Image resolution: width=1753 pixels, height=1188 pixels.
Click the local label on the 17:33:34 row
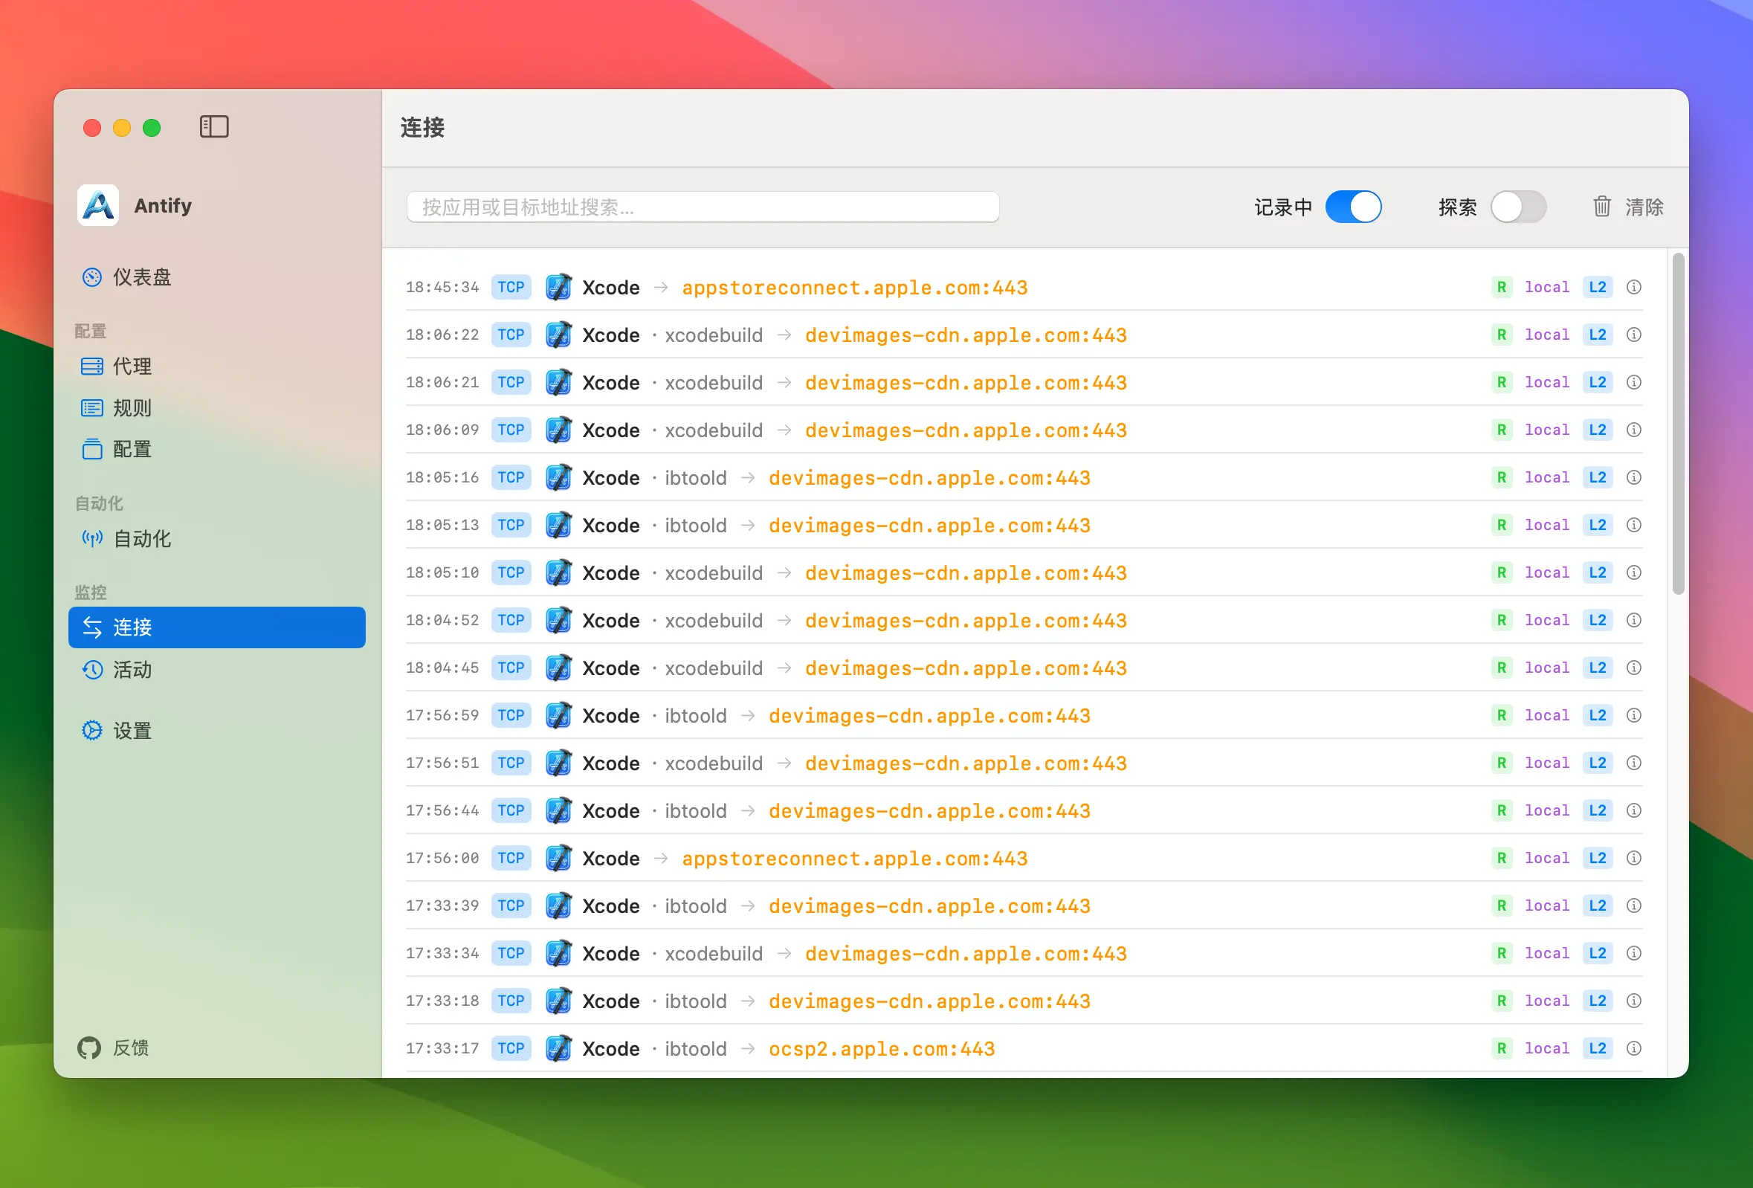1546,952
